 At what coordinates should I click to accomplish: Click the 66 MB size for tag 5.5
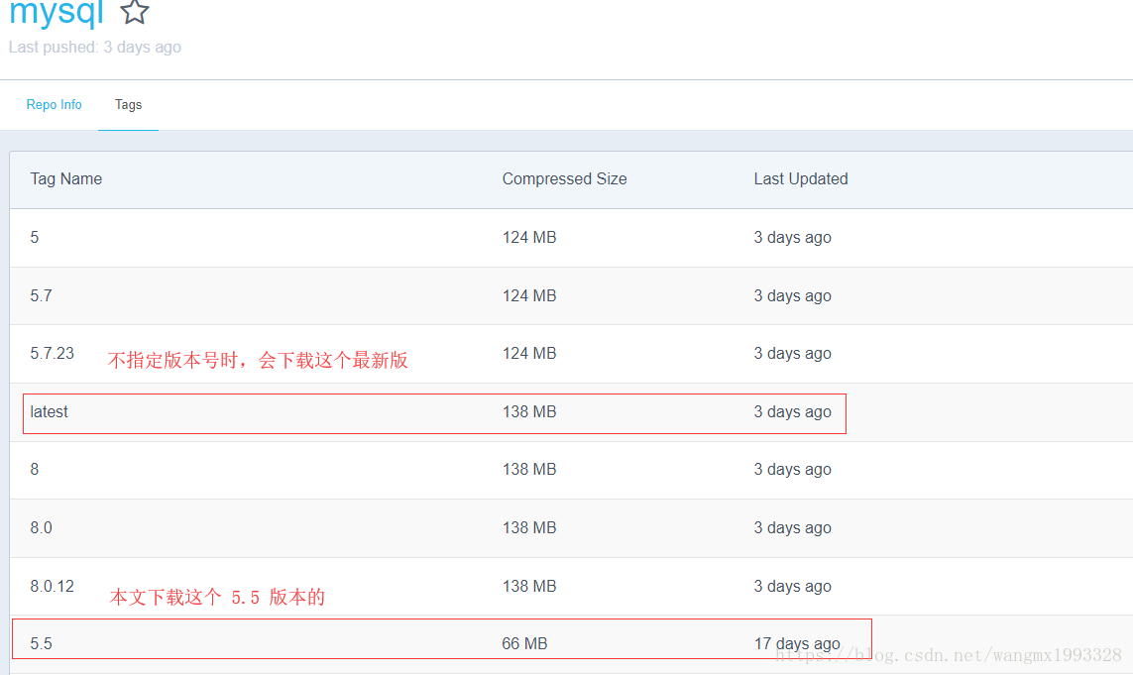click(x=524, y=644)
